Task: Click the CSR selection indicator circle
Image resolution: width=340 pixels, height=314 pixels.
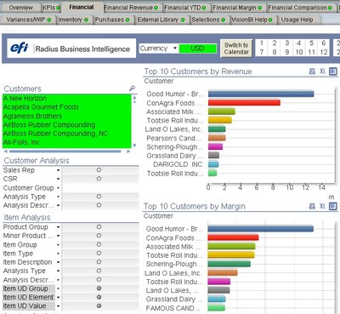Action: [x=99, y=179]
